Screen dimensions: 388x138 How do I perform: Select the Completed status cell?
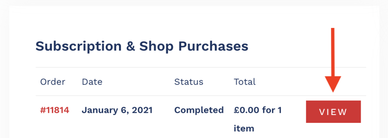[199, 110]
